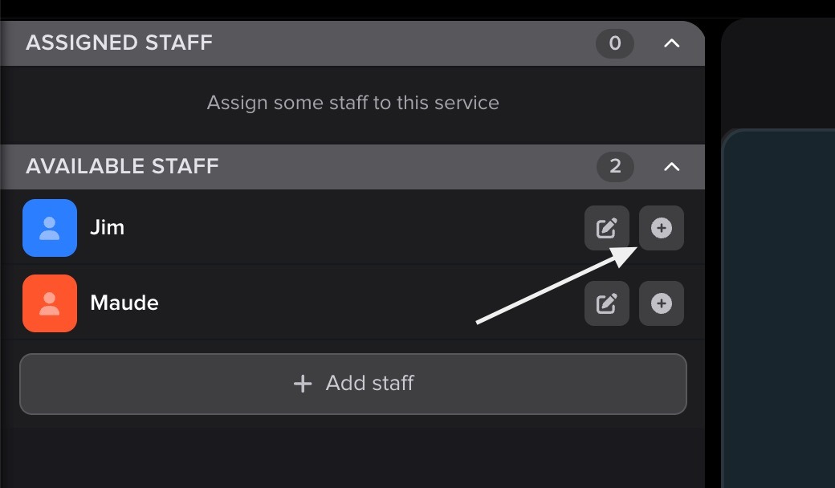Screen dimensions: 835x488
Task: Click the Assigned Staff count badge
Action: click(x=615, y=43)
